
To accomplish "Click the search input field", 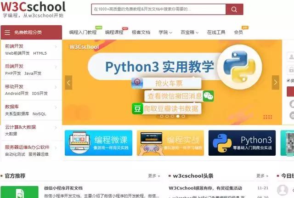I will [158, 9].
